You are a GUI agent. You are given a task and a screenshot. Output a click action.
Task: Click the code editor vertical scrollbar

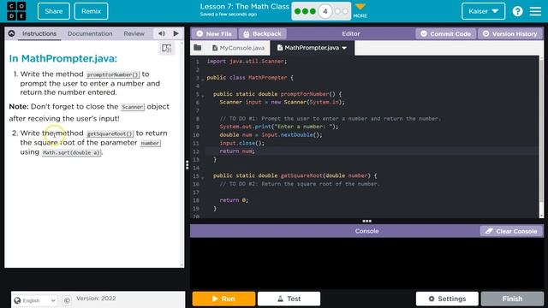pos(541,137)
